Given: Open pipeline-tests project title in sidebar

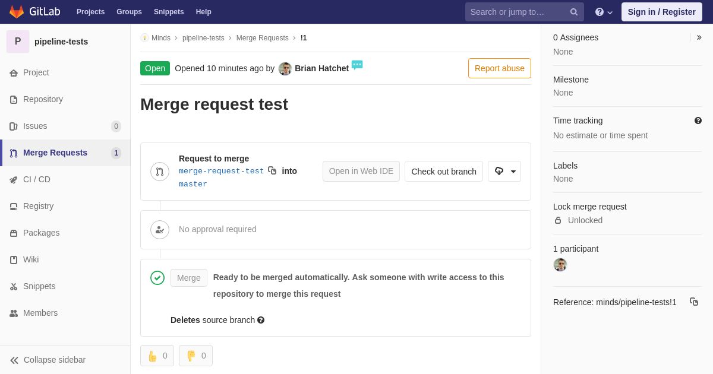Looking at the screenshot, I should point(61,42).
